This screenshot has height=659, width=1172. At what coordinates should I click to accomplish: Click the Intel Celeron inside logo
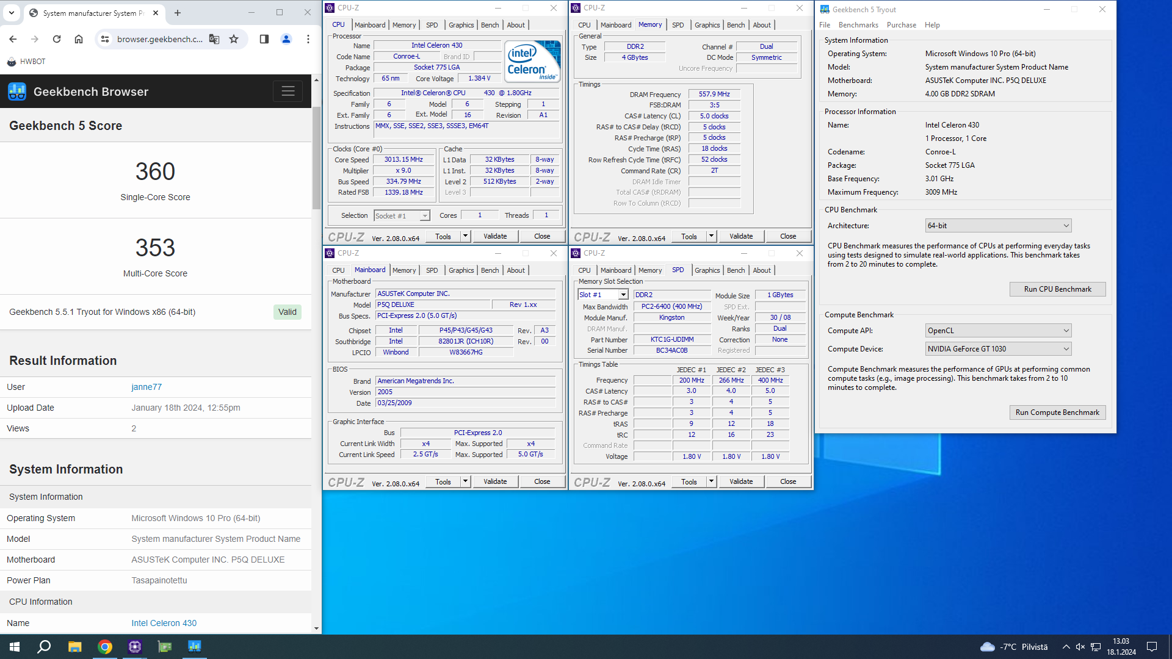click(532, 62)
